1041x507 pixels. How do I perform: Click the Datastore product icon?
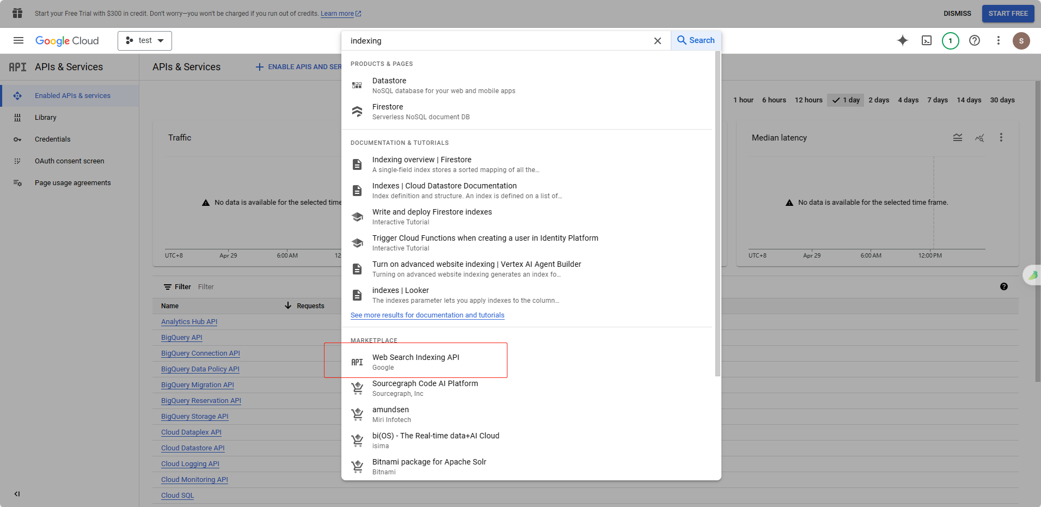pos(357,85)
